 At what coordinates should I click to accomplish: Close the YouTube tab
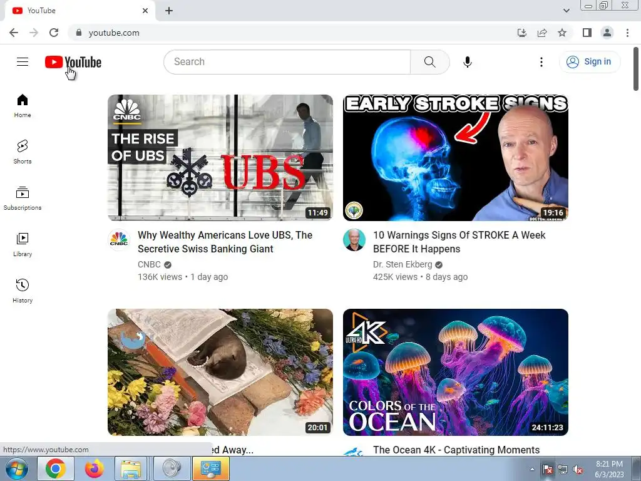click(x=145, y=11)
